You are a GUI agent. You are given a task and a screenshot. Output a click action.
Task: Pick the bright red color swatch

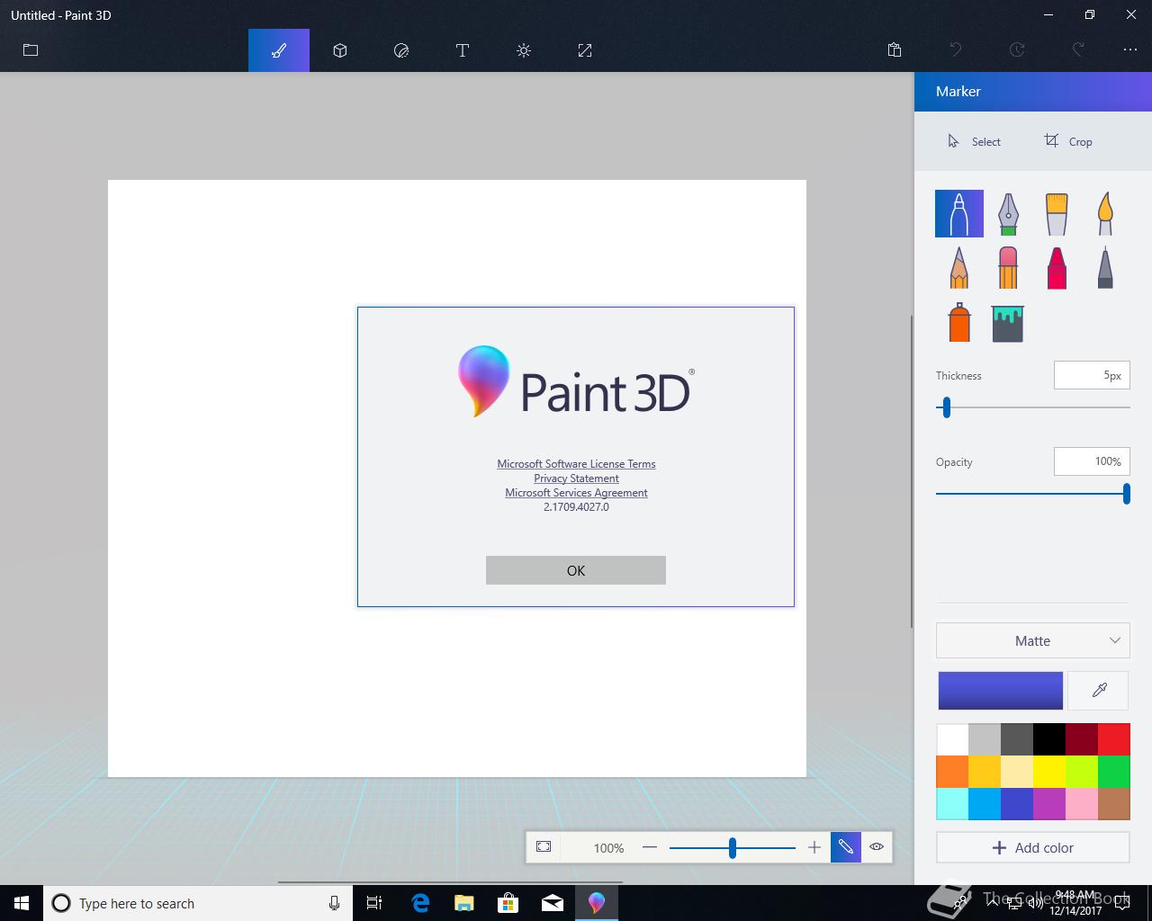pyautogui.click(x=1114, y=739)
